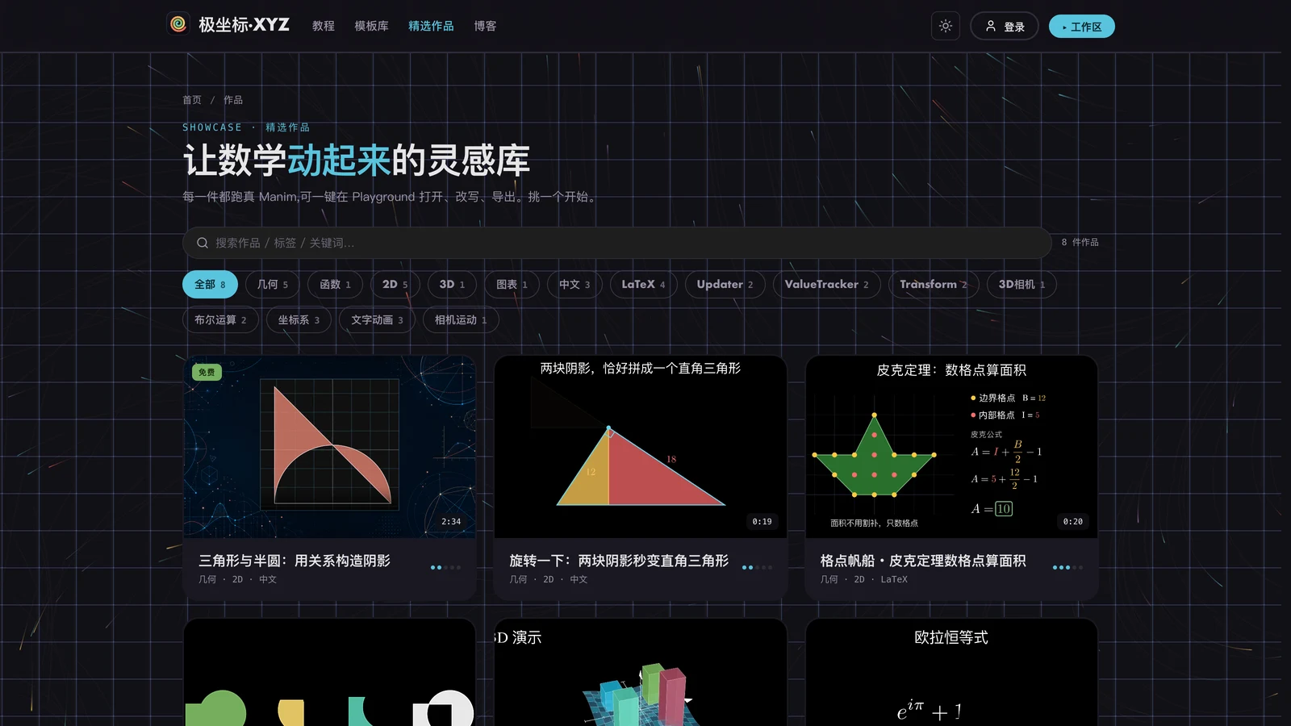Filter by the 坐标系 3 tag
Viewport: 1291px width, 726px height.
[x=299, y=319]
